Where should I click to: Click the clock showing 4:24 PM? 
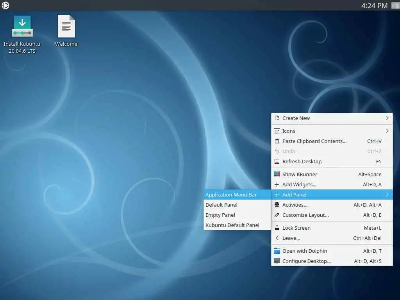coord(374,5)
